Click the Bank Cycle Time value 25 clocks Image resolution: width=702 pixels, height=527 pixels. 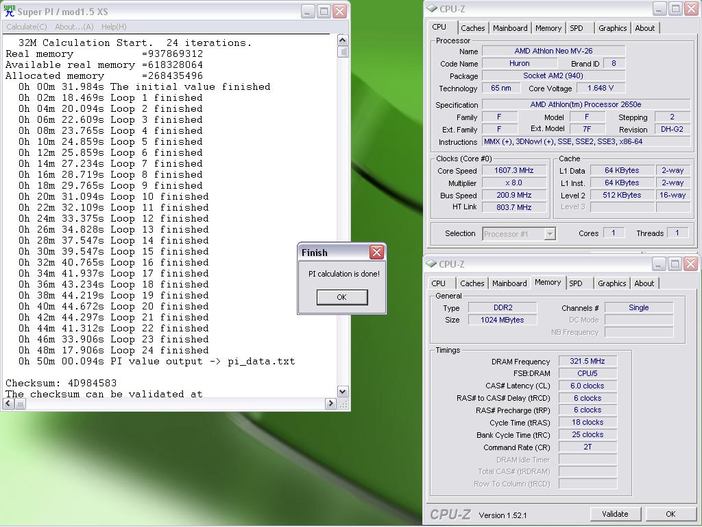588,434
